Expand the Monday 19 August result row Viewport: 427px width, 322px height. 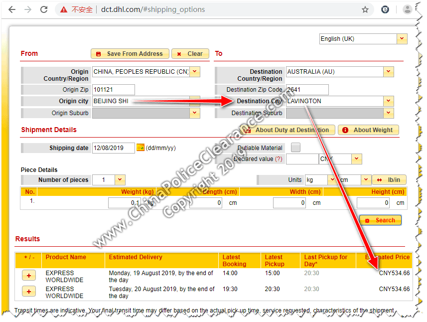[x=29, y=276]
